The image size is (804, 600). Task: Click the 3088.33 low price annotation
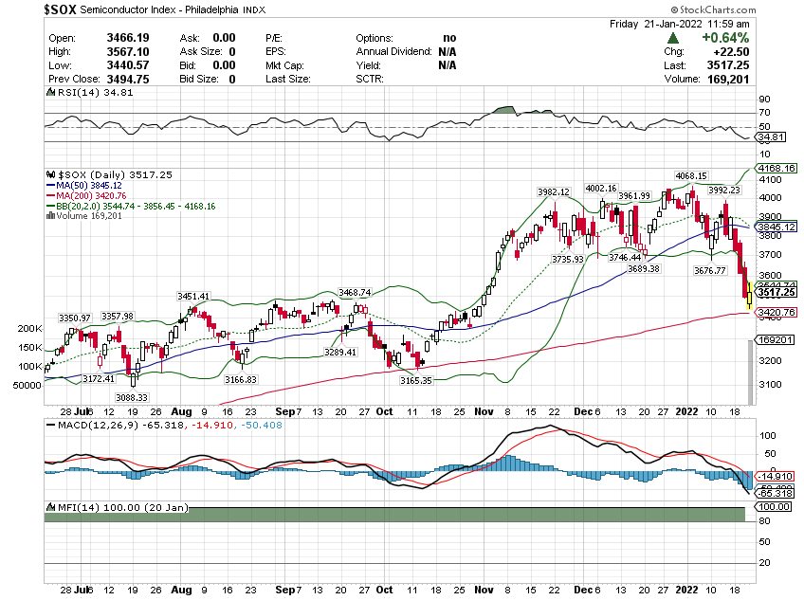tap(134, 398)
